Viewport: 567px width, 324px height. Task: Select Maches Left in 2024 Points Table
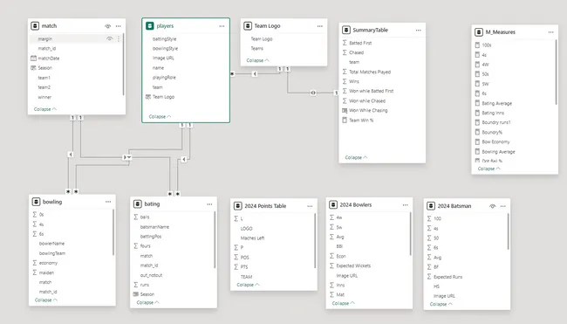[x=252, y=238]
